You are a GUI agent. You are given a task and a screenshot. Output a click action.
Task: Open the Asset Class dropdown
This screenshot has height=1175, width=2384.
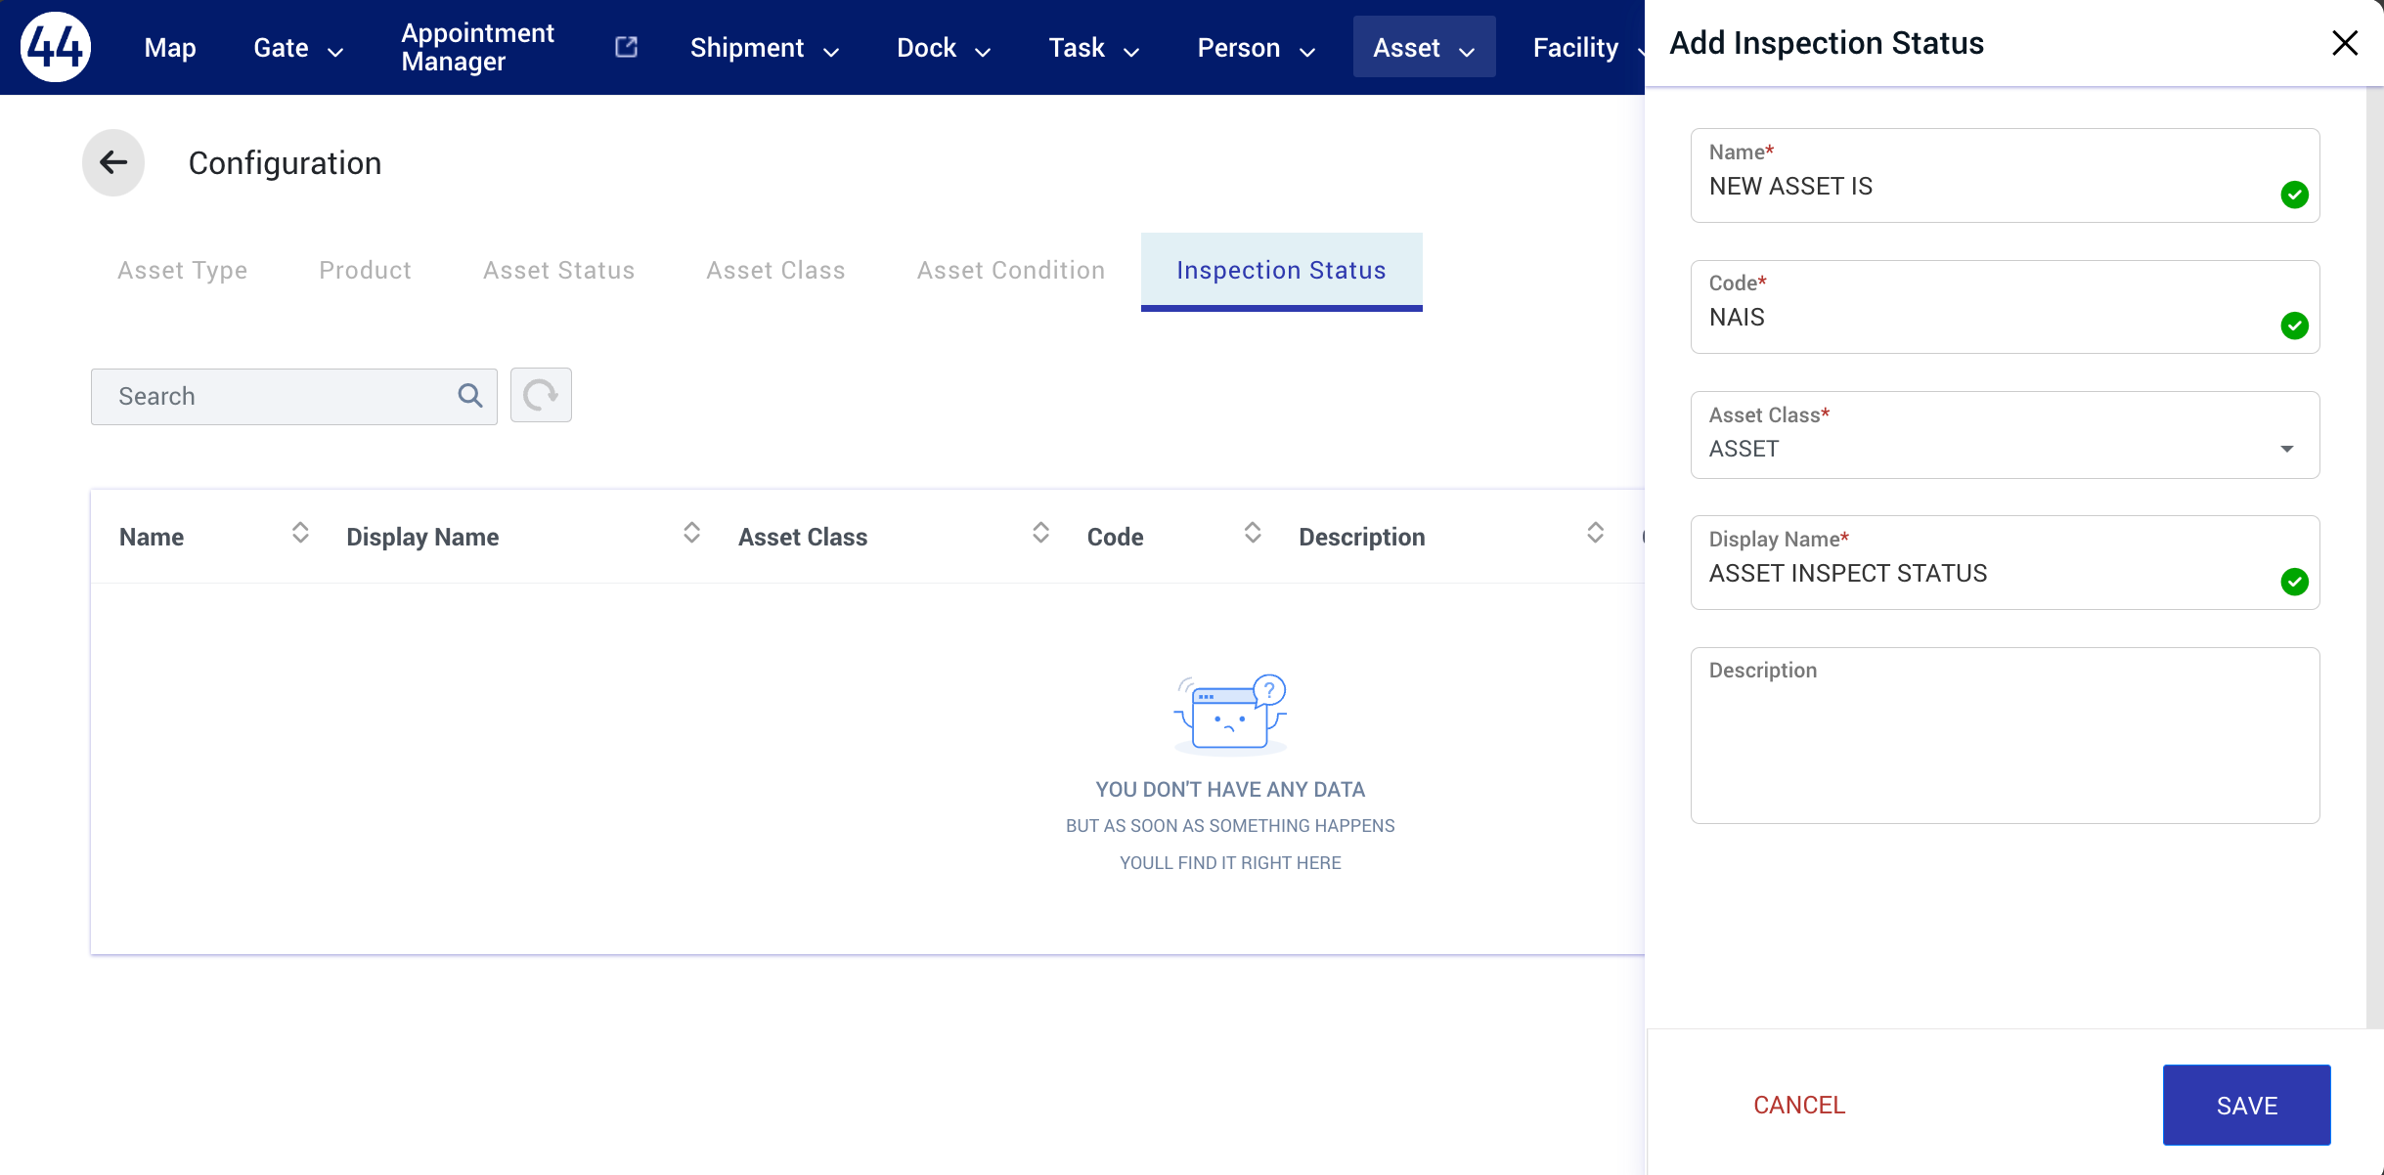pyautogui.click(x=2005, y=435)
